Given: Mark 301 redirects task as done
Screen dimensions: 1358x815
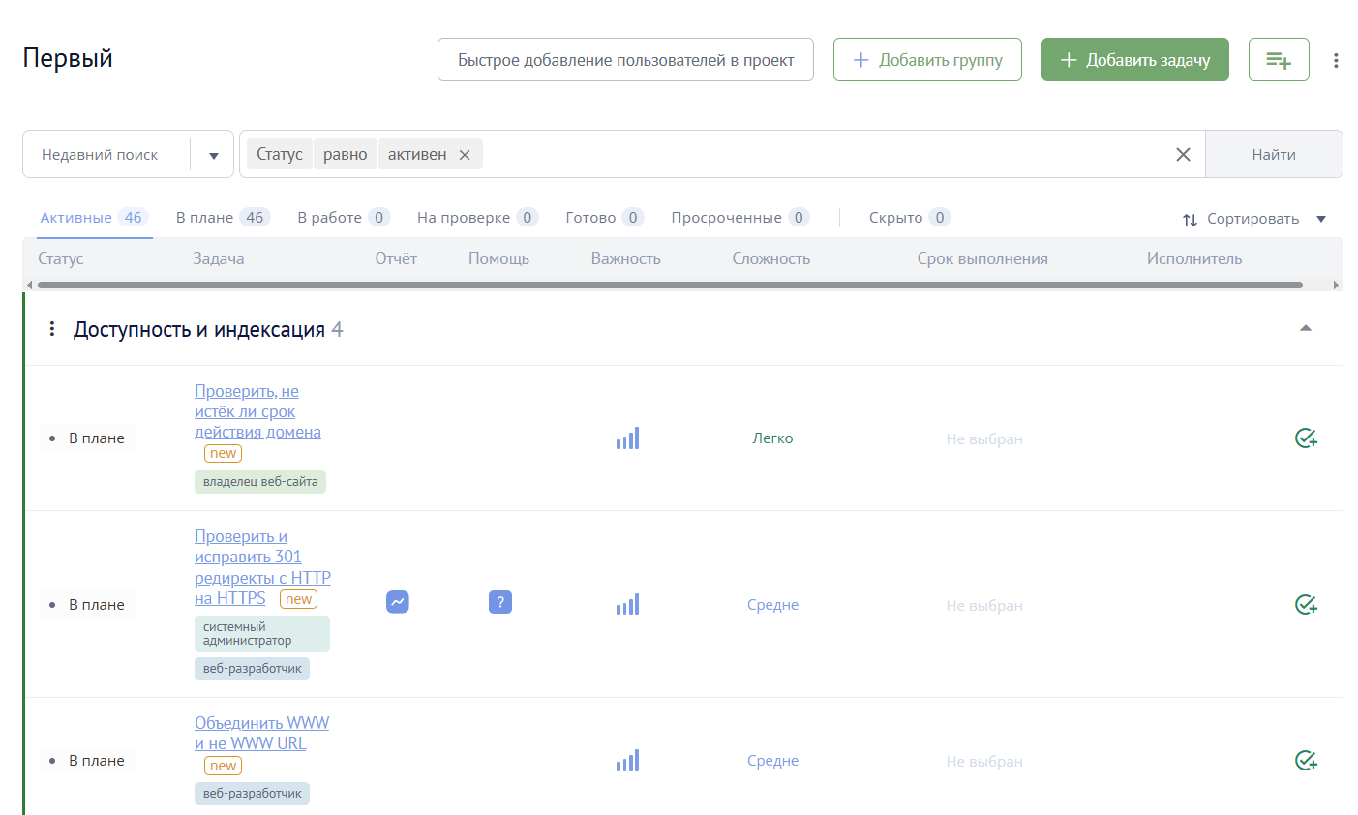Looking at the screenshot, I should [1306, 605].
